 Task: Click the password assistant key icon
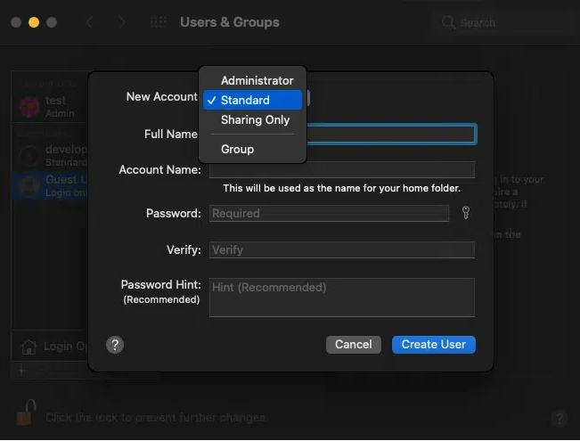coord(465,213)
